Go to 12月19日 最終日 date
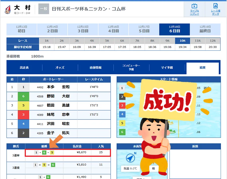The image size is (227, 179). tap(205, 29)
